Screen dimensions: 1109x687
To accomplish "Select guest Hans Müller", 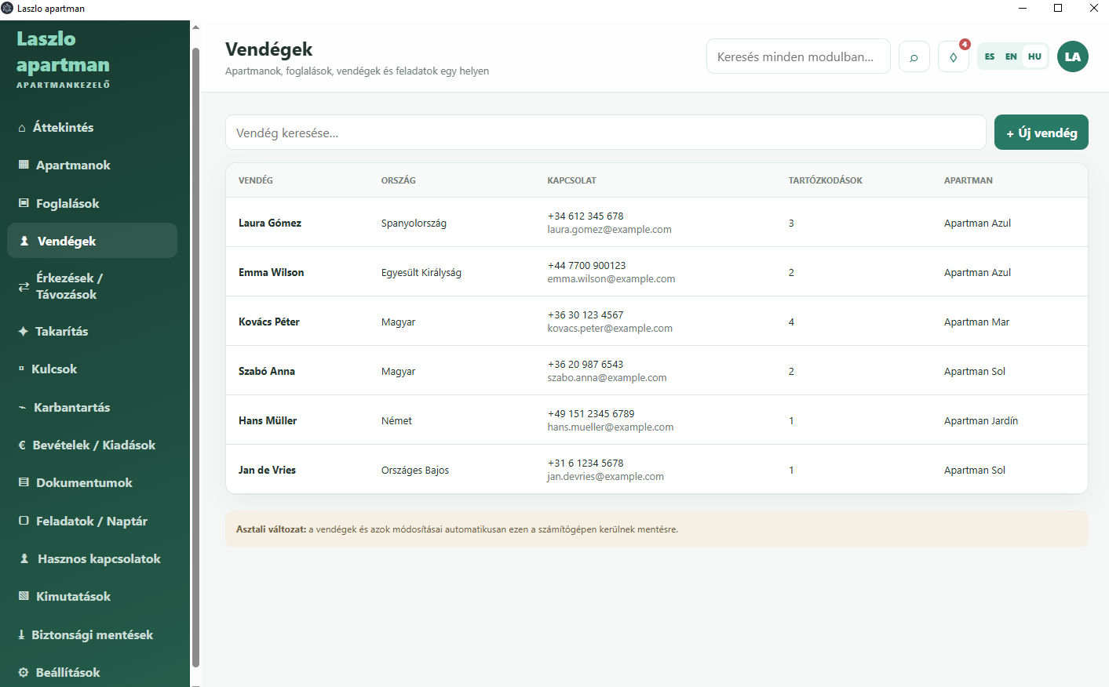I will coord(268,420).
